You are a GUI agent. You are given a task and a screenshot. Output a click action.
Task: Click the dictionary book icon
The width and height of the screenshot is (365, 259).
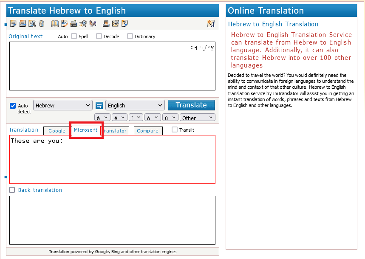[x=55, y=24]
